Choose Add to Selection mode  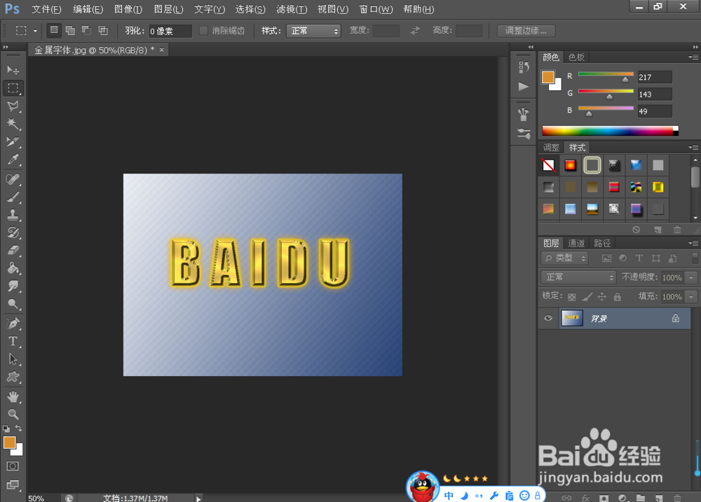tap(70, 30)
